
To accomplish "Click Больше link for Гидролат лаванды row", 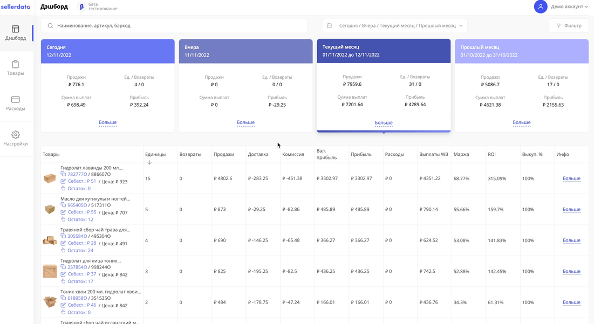I will coord(572,178).
